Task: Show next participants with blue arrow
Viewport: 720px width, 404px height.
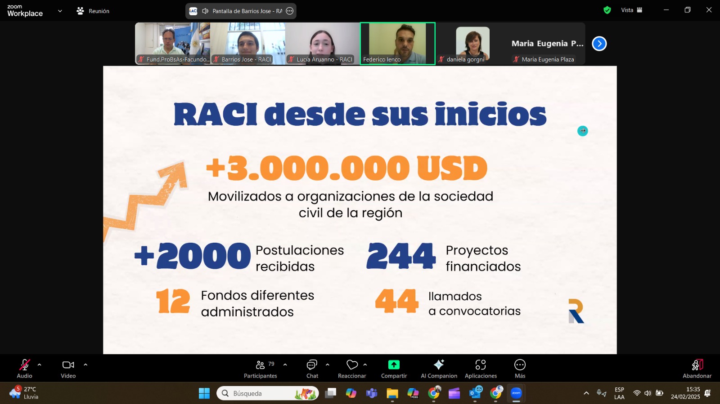Action: pyautogui.click(x=599, y=44)
